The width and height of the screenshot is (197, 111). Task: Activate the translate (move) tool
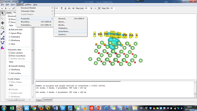click(3, 23)
